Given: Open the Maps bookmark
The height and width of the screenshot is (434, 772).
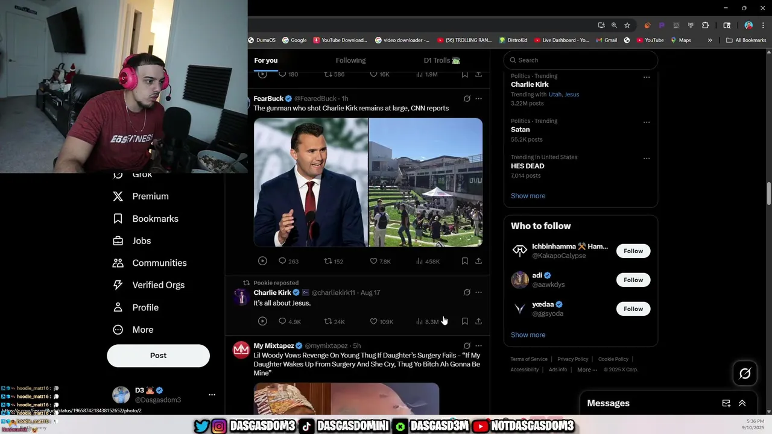Looking at the screenshot, I should click(x=680, y=40).
